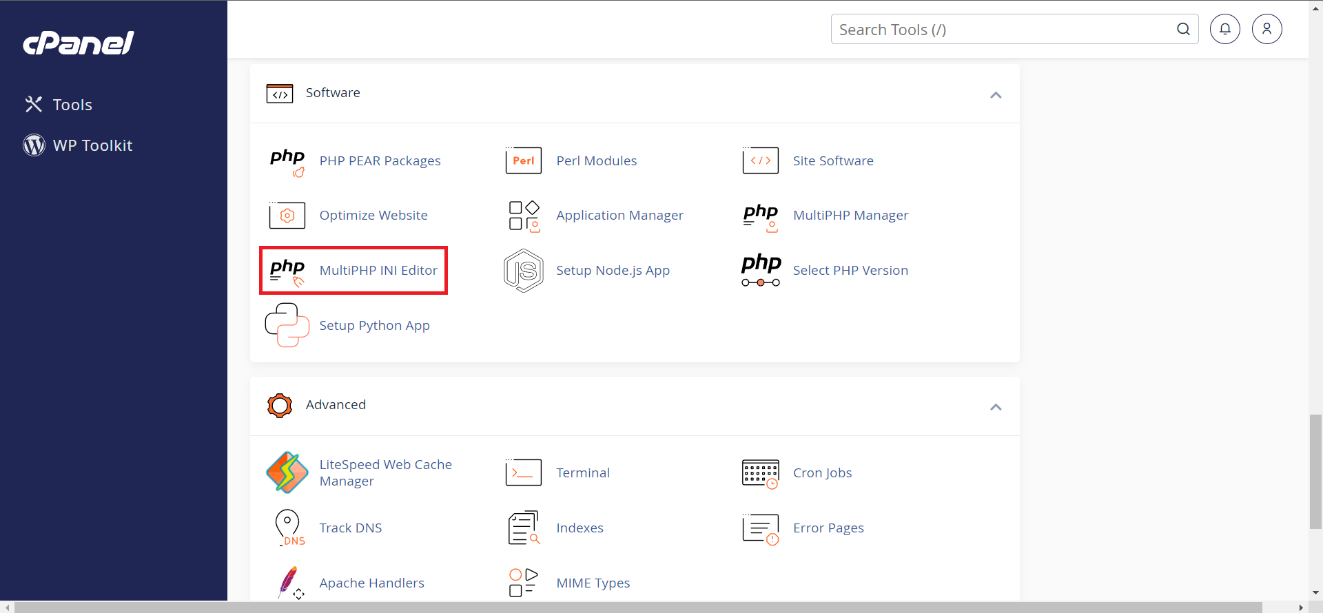
Task: Open the Site Software link
Action: pyautogui.click(x=833, y=160)
